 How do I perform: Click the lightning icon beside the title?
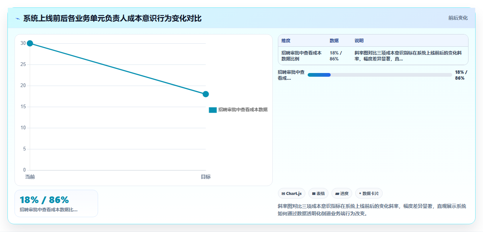(x=17, y=19)
